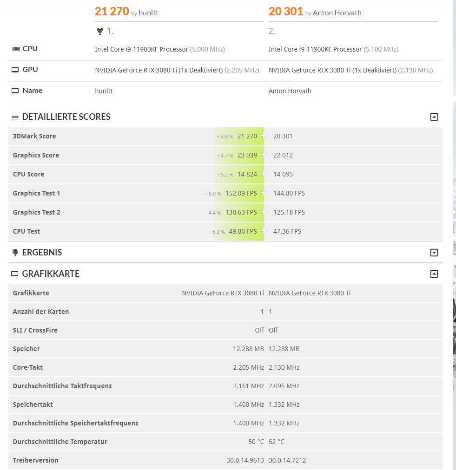Click the Ergebnis trophy icon
456x470 pixels.
[15, 253]
